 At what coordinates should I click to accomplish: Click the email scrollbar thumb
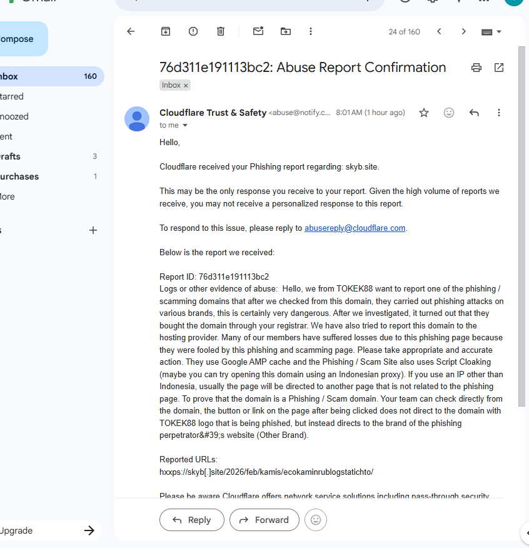[x=521, y=226]
